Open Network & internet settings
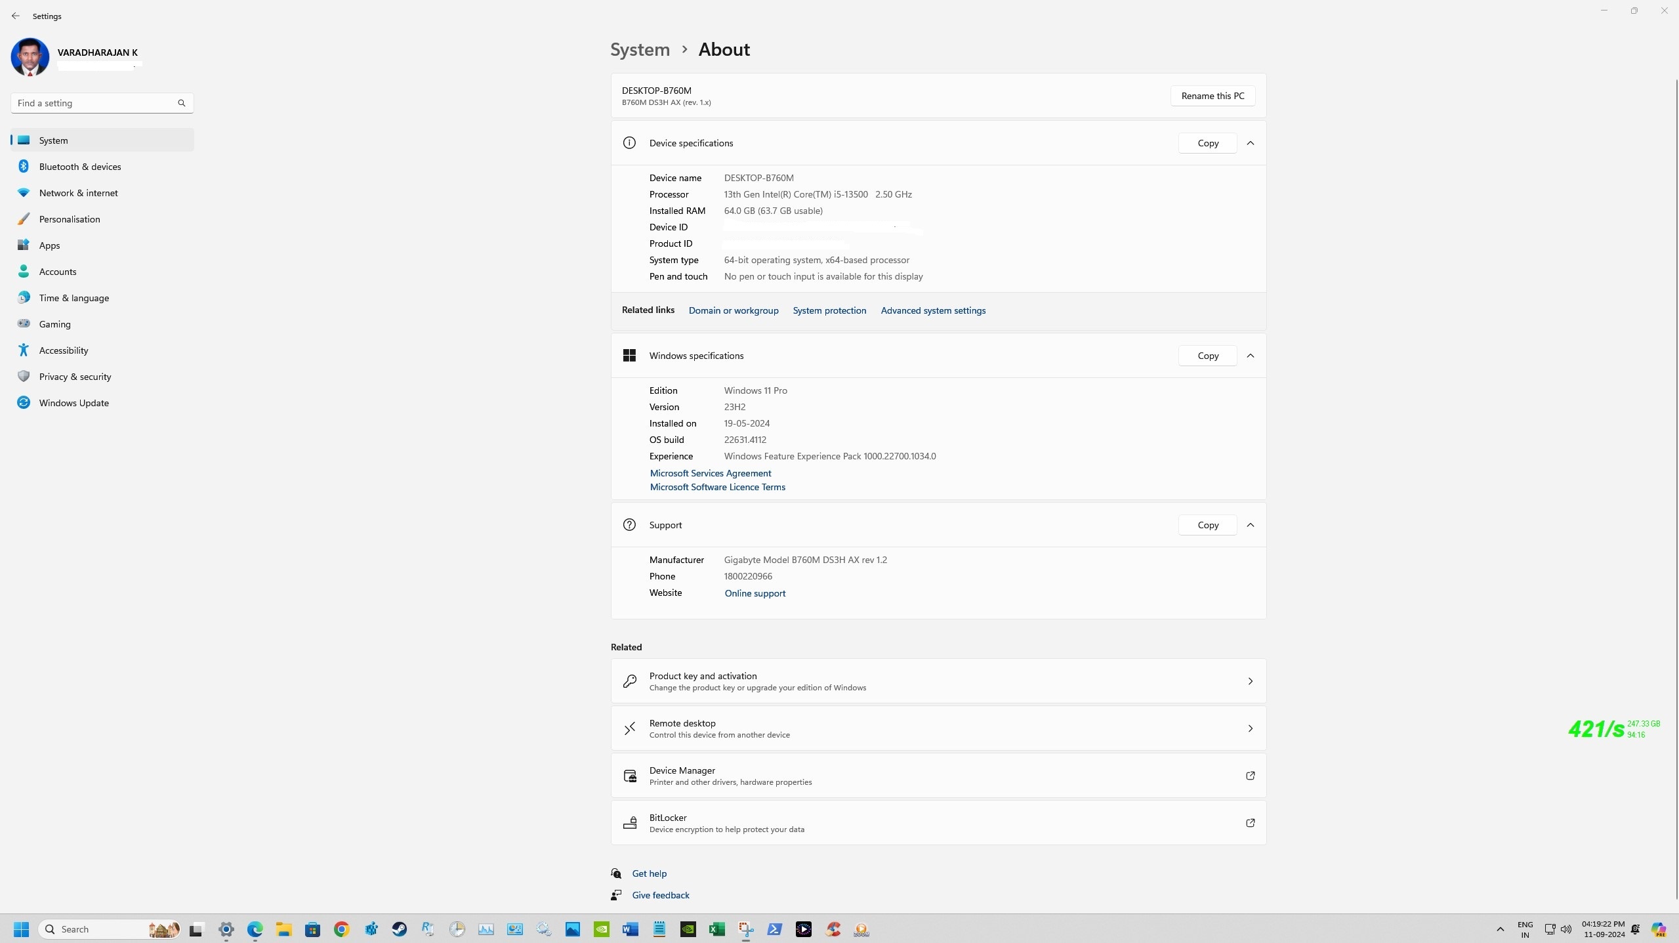The image size is (1679, 943). 78,193
